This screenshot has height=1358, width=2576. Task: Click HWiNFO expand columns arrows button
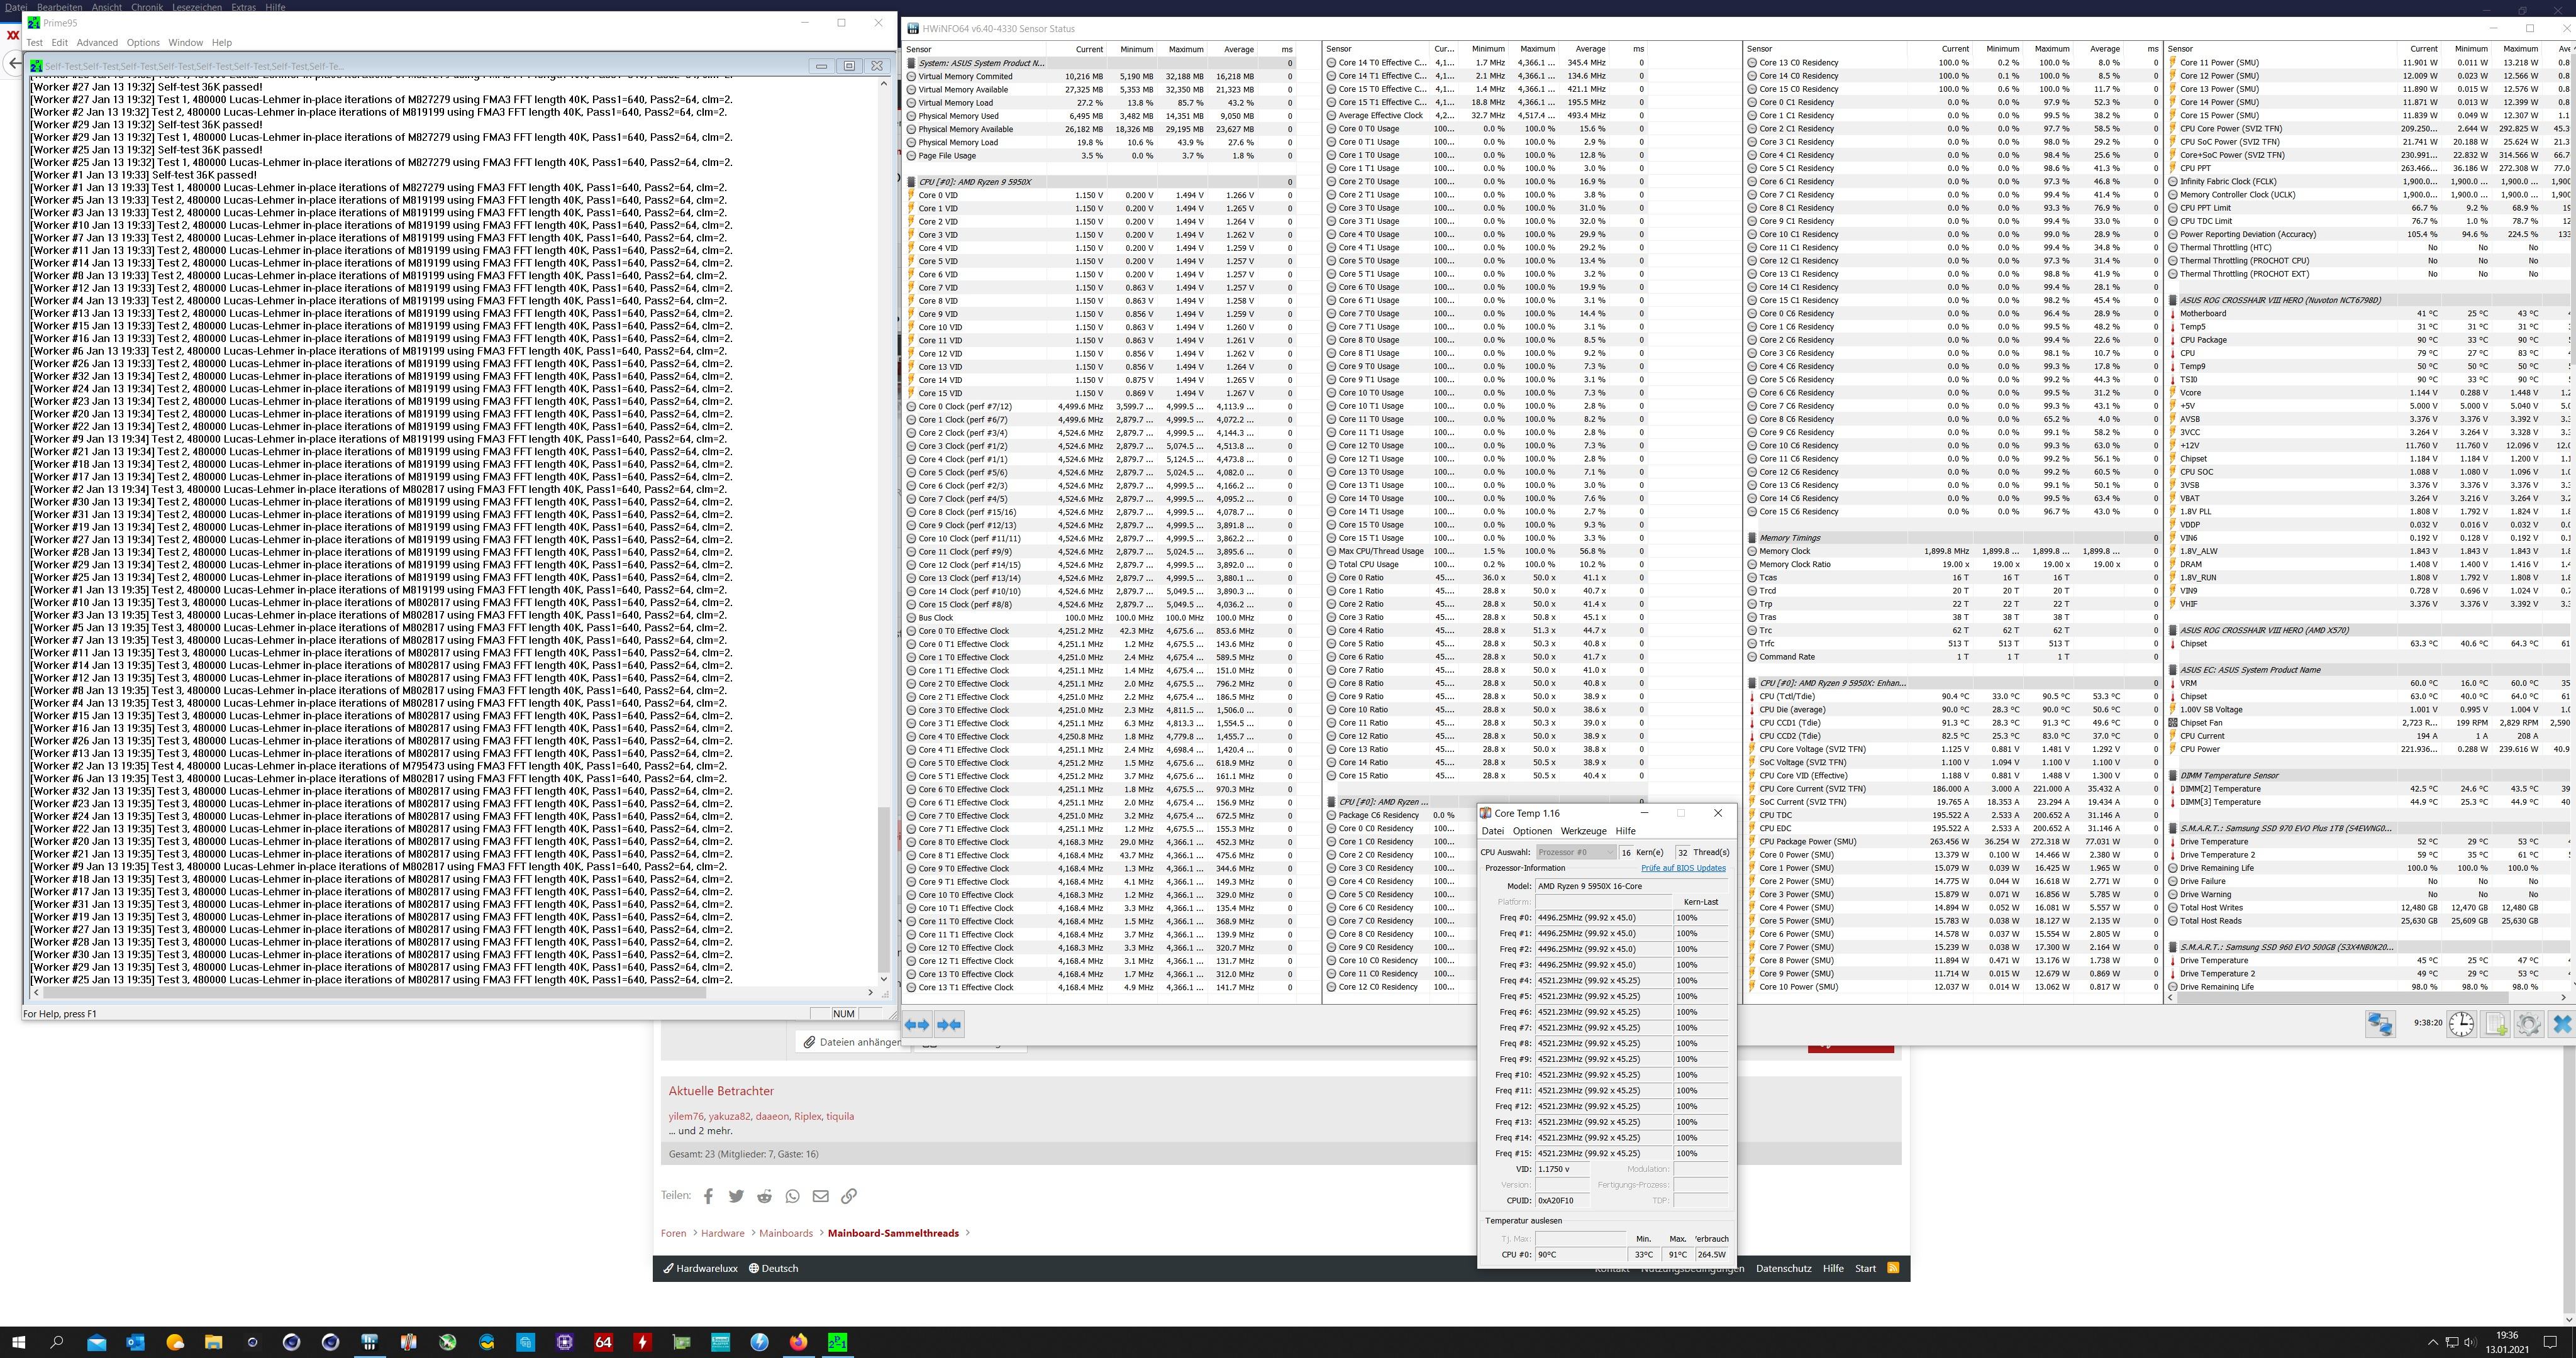pos(916,1024)
